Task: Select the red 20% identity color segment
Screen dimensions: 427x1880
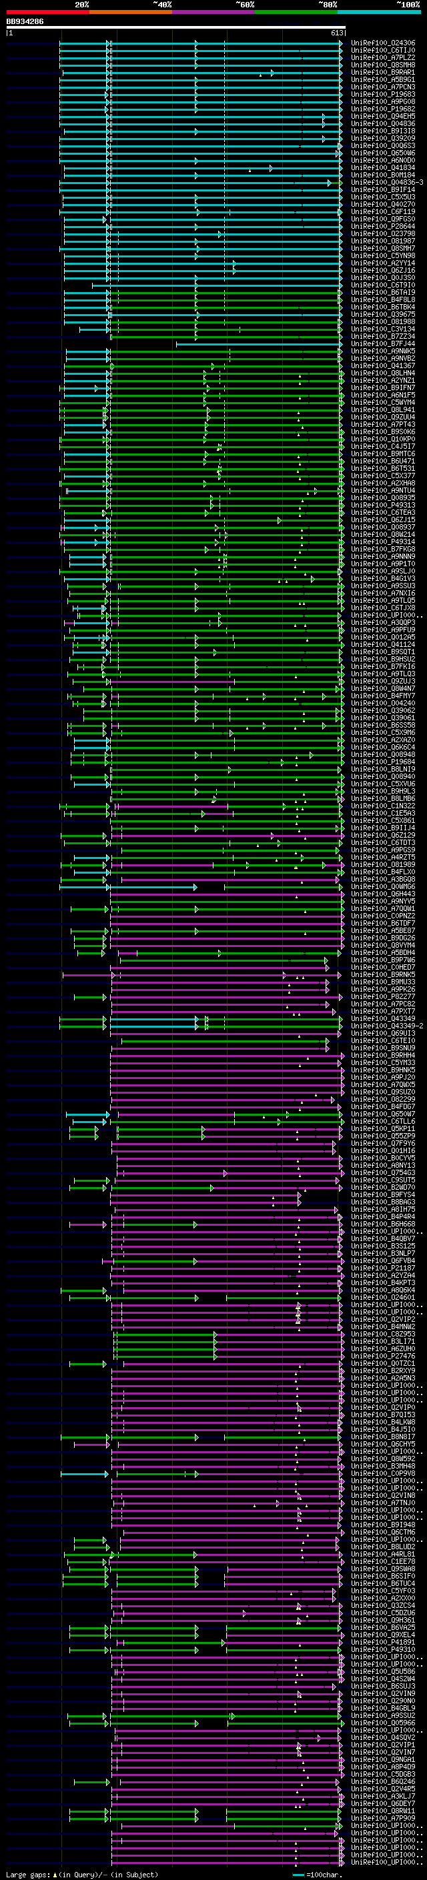Action: 47,12
